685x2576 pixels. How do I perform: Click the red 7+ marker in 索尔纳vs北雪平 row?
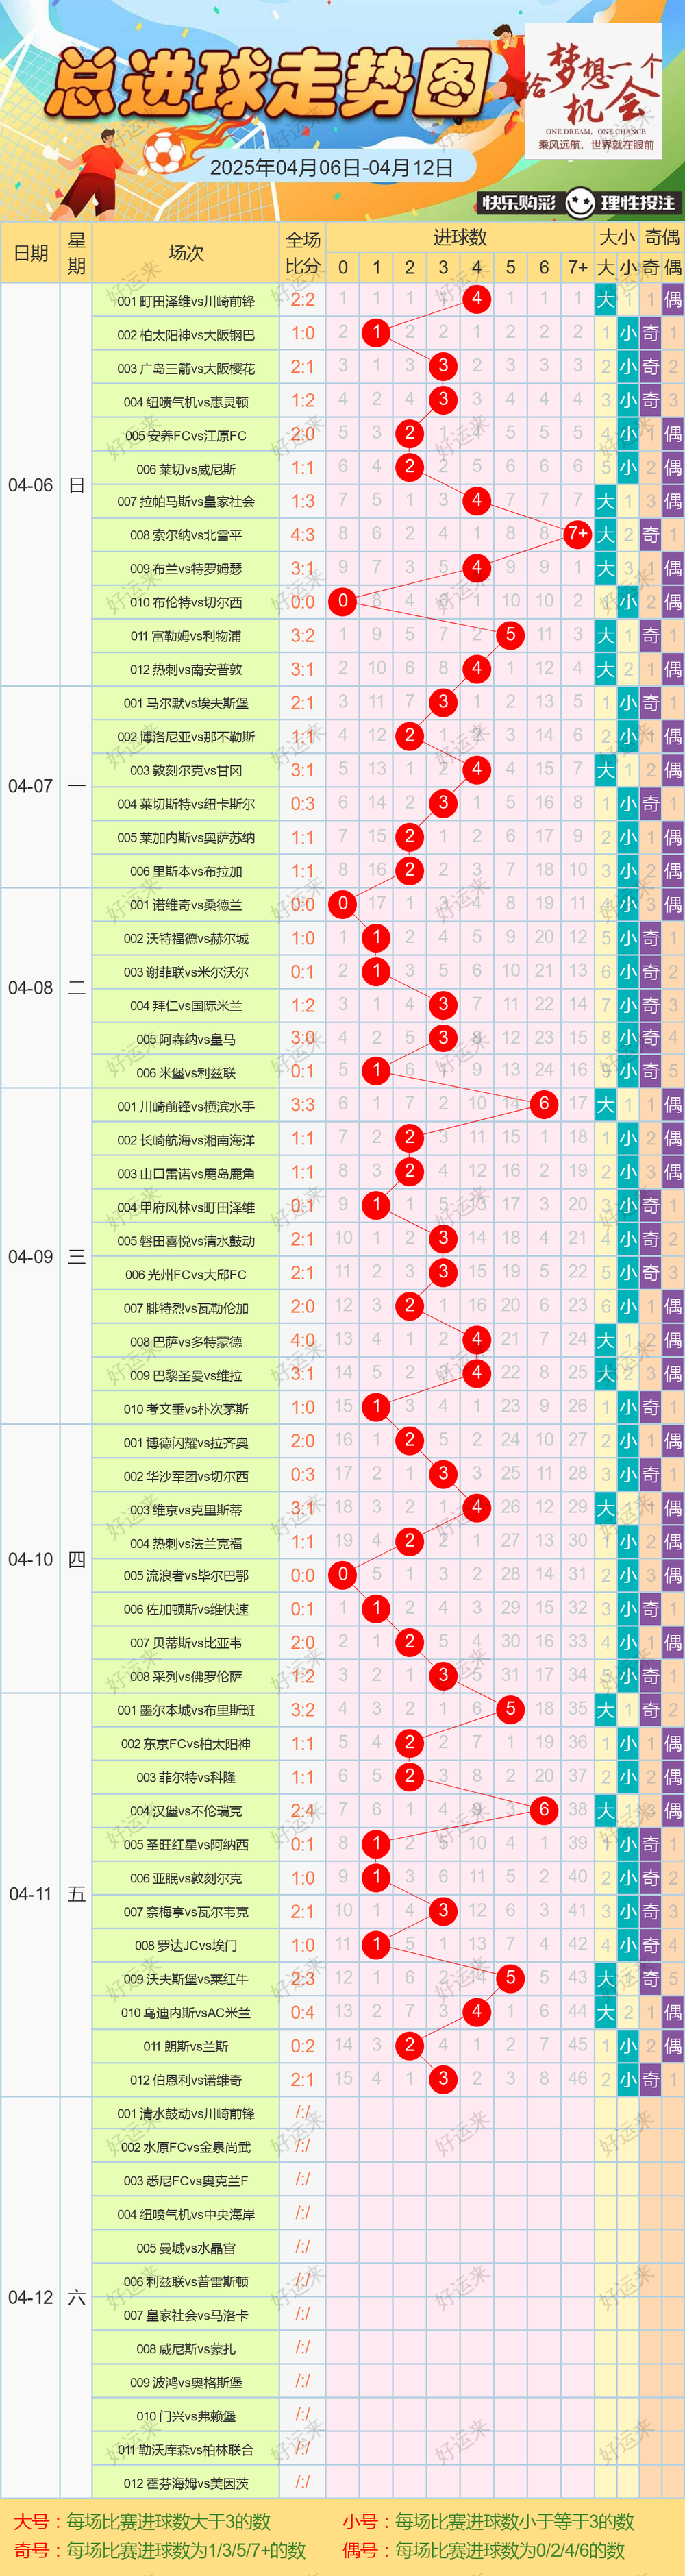coord(577,534)
